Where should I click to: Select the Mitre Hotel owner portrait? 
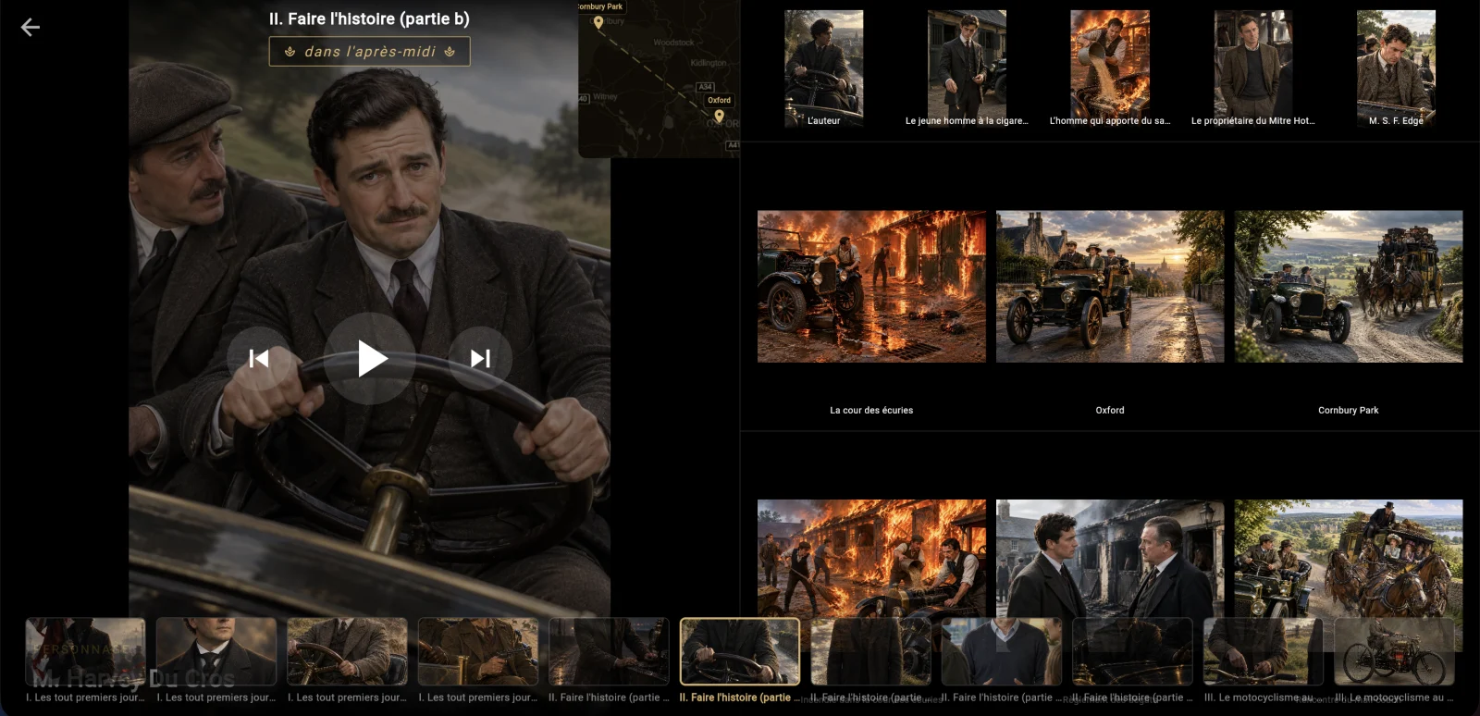pyautogui.click(x=1253, y=68)
